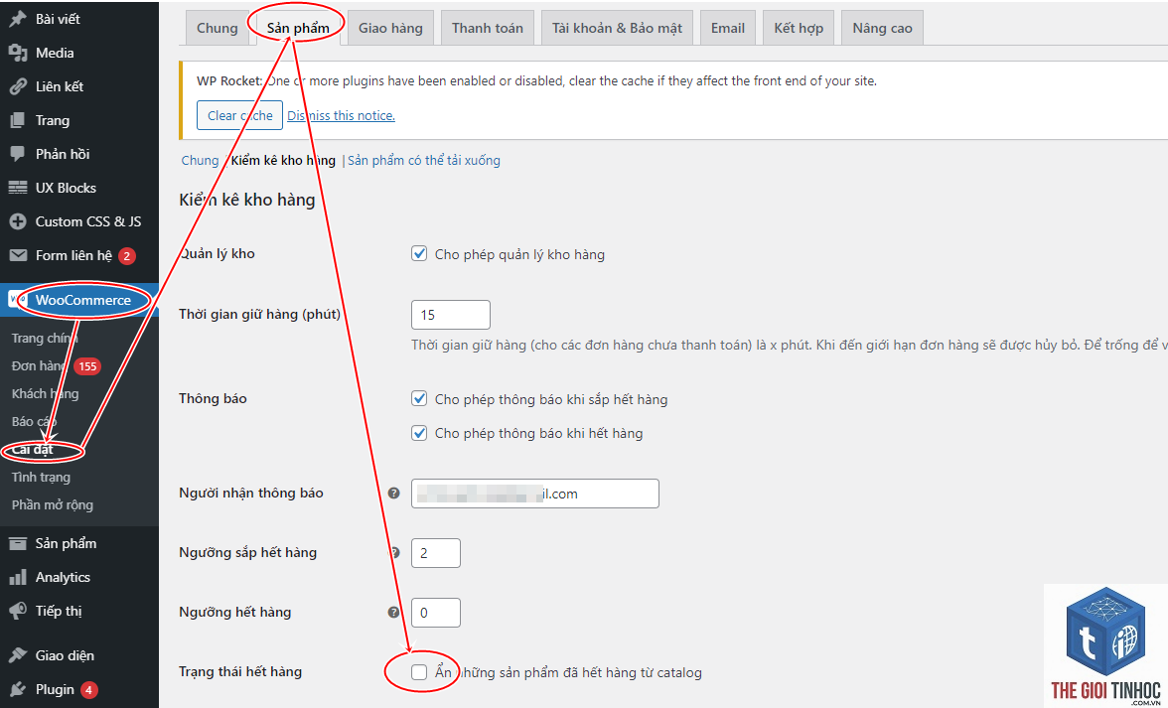The image size is (1168, 708).
Task: Toggle Cho phép thông báo khi sắp hết hàng
Action: coord(419,399)
